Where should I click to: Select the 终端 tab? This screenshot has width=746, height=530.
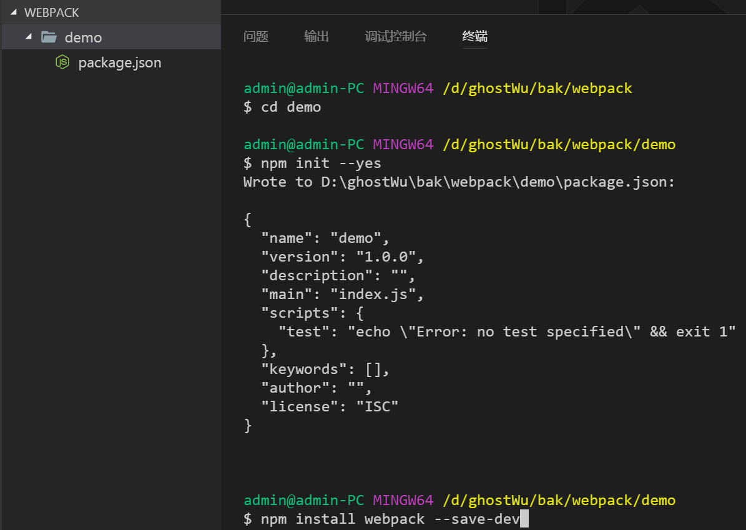475,36
